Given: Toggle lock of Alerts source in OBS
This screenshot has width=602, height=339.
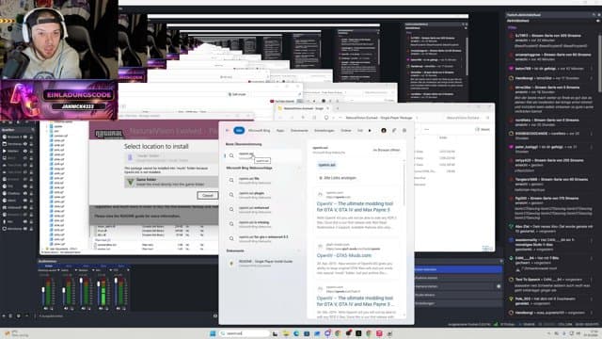Looking at the screenshot, I should click(x=31, y=201).
